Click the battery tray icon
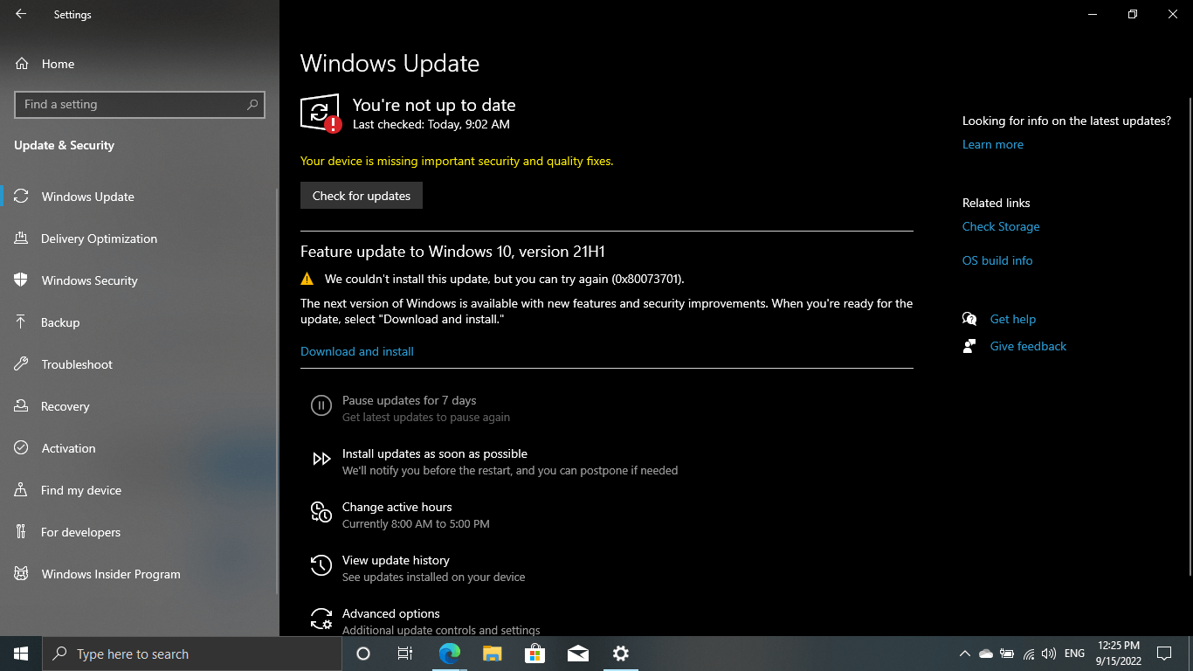This screenshot has height=671, width=1193. click(x=1007, y=654)
